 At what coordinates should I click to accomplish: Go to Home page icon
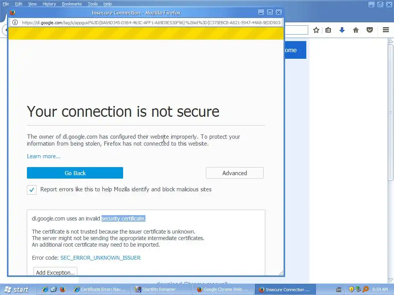[x=356, y=30]
